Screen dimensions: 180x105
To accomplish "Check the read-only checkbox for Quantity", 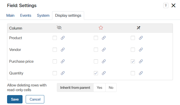I will [x=133, y=73].
